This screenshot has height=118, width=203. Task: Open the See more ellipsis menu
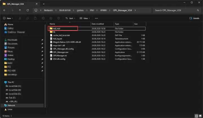(96, 18)
